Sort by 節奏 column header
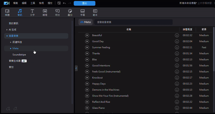Image resolution: width=215 pixels, height=114 pixels. [x=204, y=29]
